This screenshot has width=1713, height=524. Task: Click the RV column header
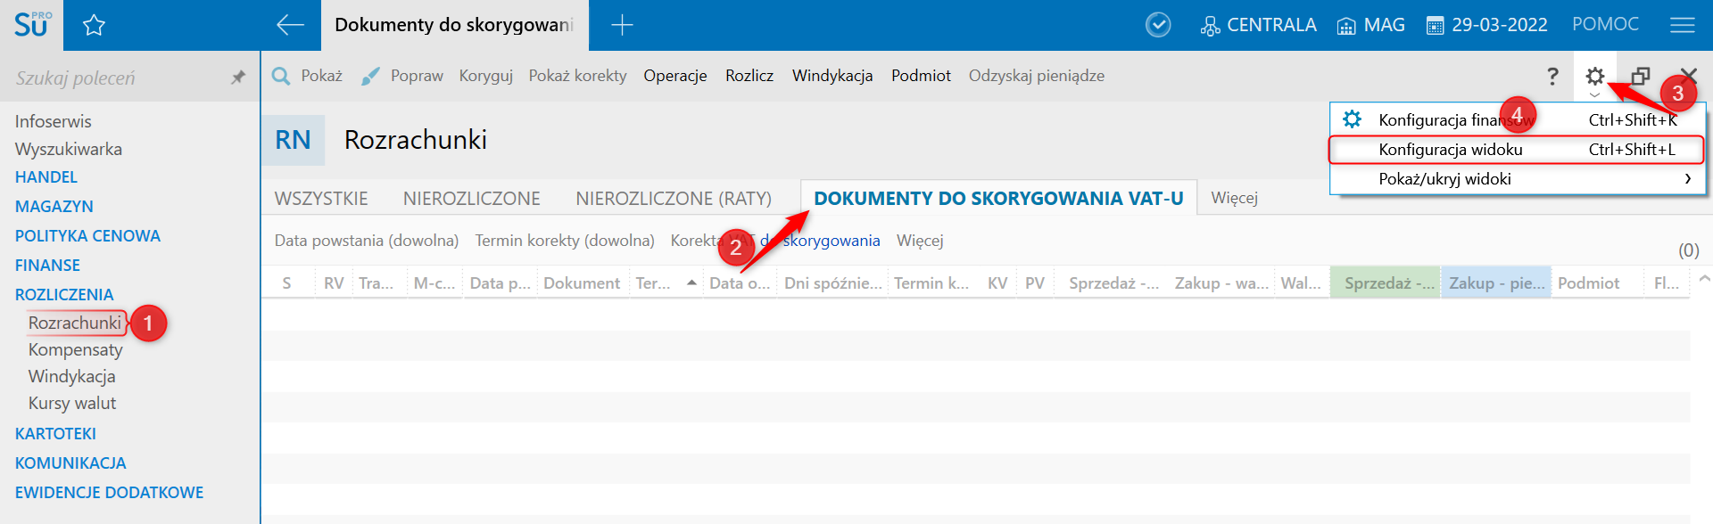tap(334, 283)
